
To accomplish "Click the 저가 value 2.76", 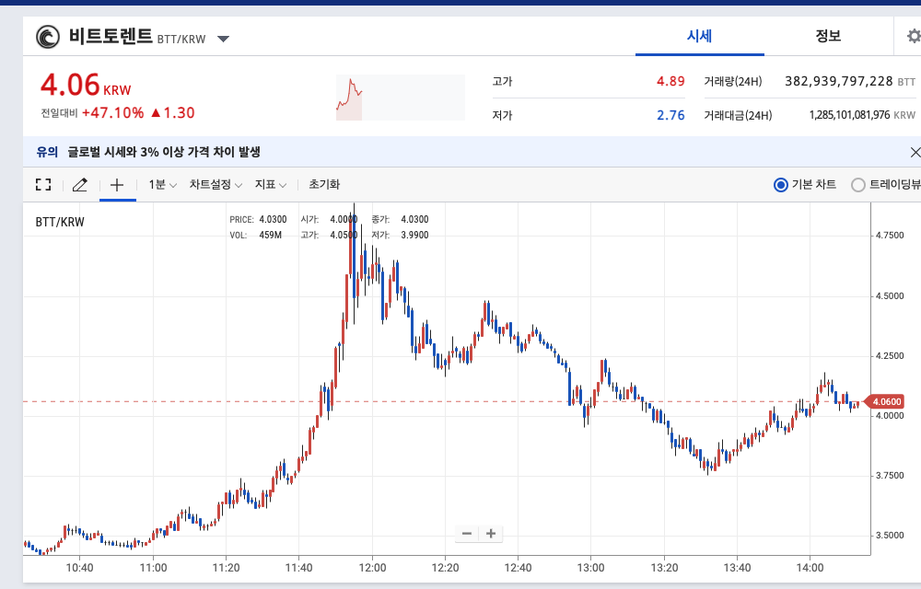I will point(670,115).
